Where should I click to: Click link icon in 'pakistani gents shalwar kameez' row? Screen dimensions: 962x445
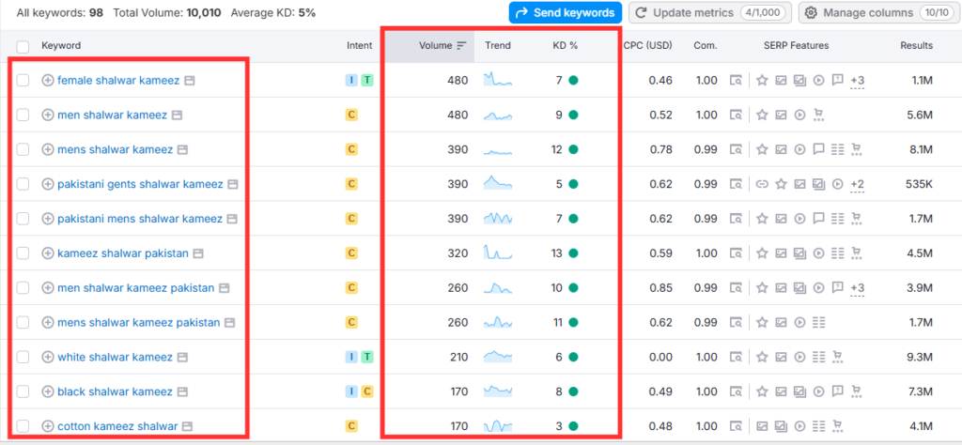[x=762, y=184]
